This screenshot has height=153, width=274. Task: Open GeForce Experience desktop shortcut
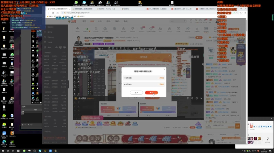point(12,143)
